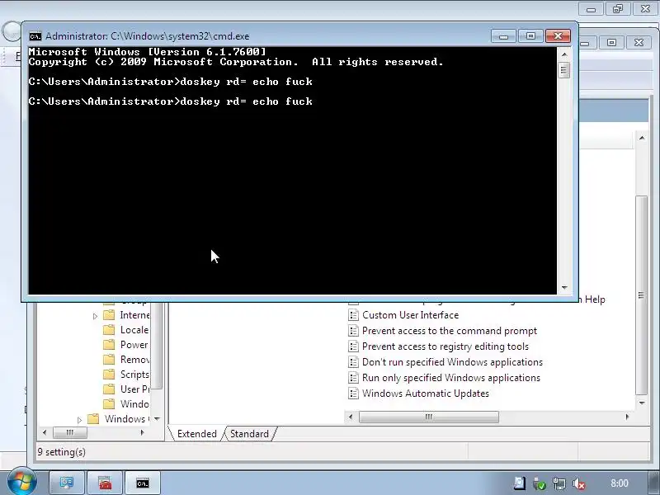Click the Custom User Interface policy icon
The width and height of the screenshot is (660, 495).
353,315
